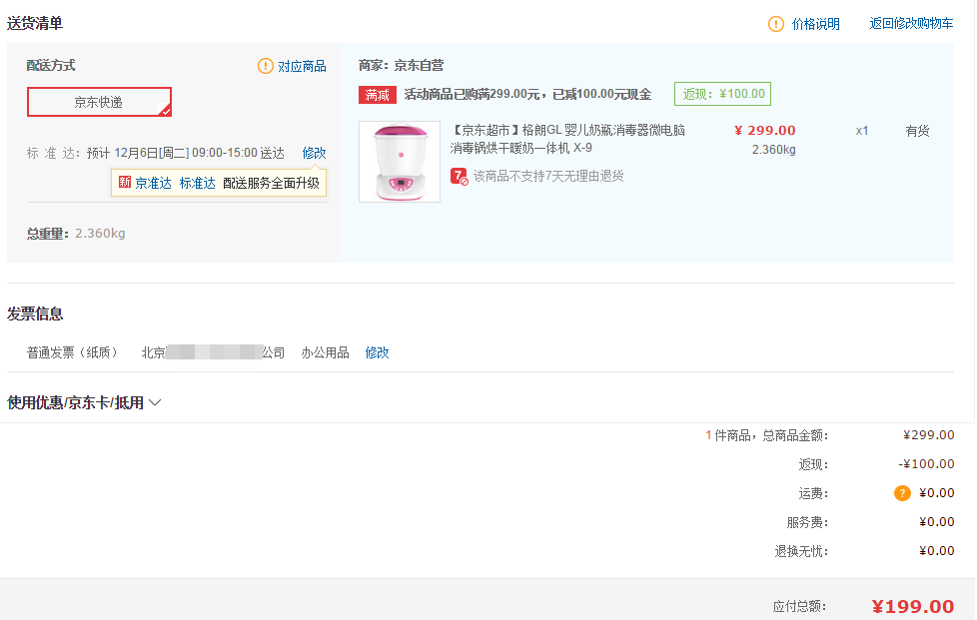Open the 京准达 link

click(x=153, y=183)
